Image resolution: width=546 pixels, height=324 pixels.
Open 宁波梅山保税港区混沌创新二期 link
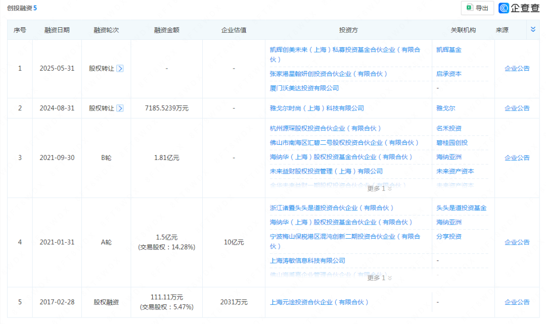tap(345, 241)
